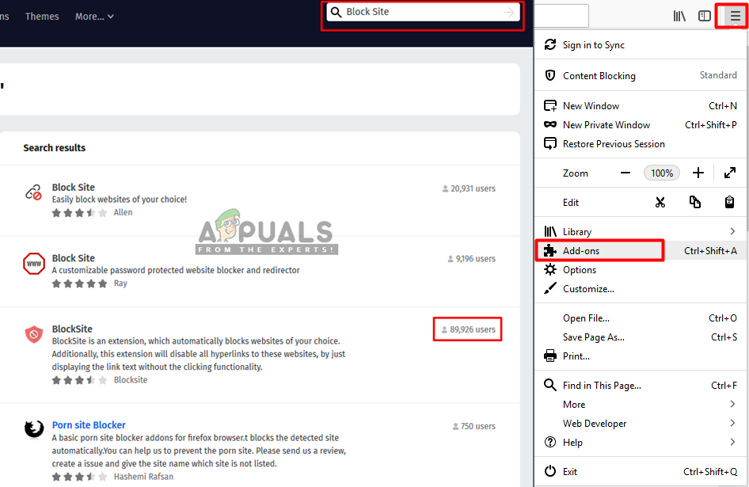Image resolution: width=749 pixels, height=487 pixels.
Task: Open the Library icon in the toolbar
Action: (679, 15)
